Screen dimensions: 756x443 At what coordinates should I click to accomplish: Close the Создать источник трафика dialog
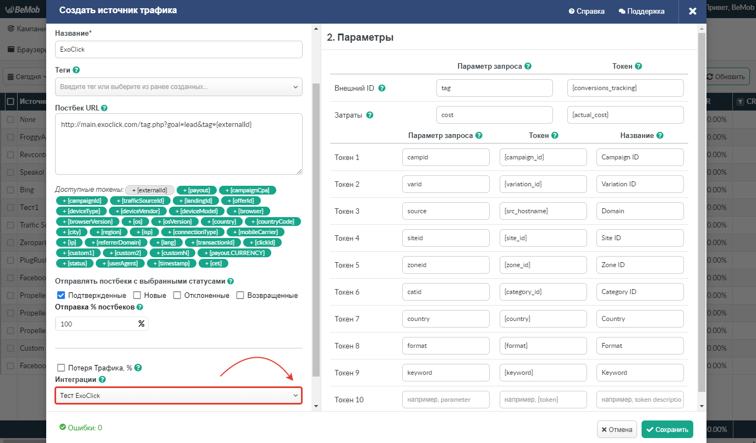coord(693,11)
